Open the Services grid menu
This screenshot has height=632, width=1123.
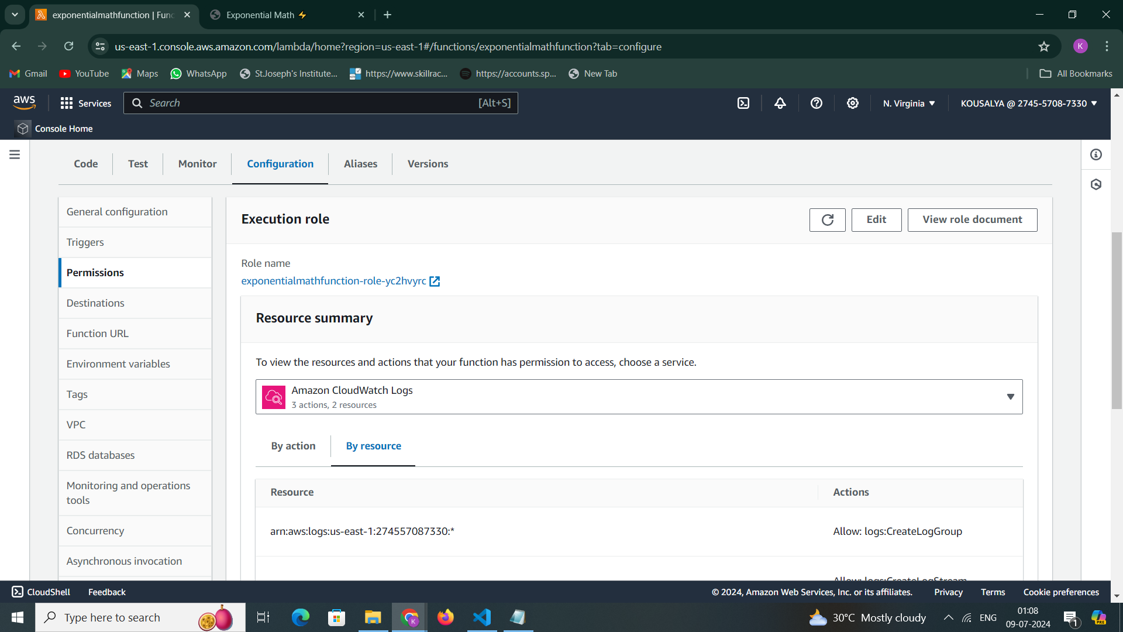pyautogui.click(x=85, y=104)
